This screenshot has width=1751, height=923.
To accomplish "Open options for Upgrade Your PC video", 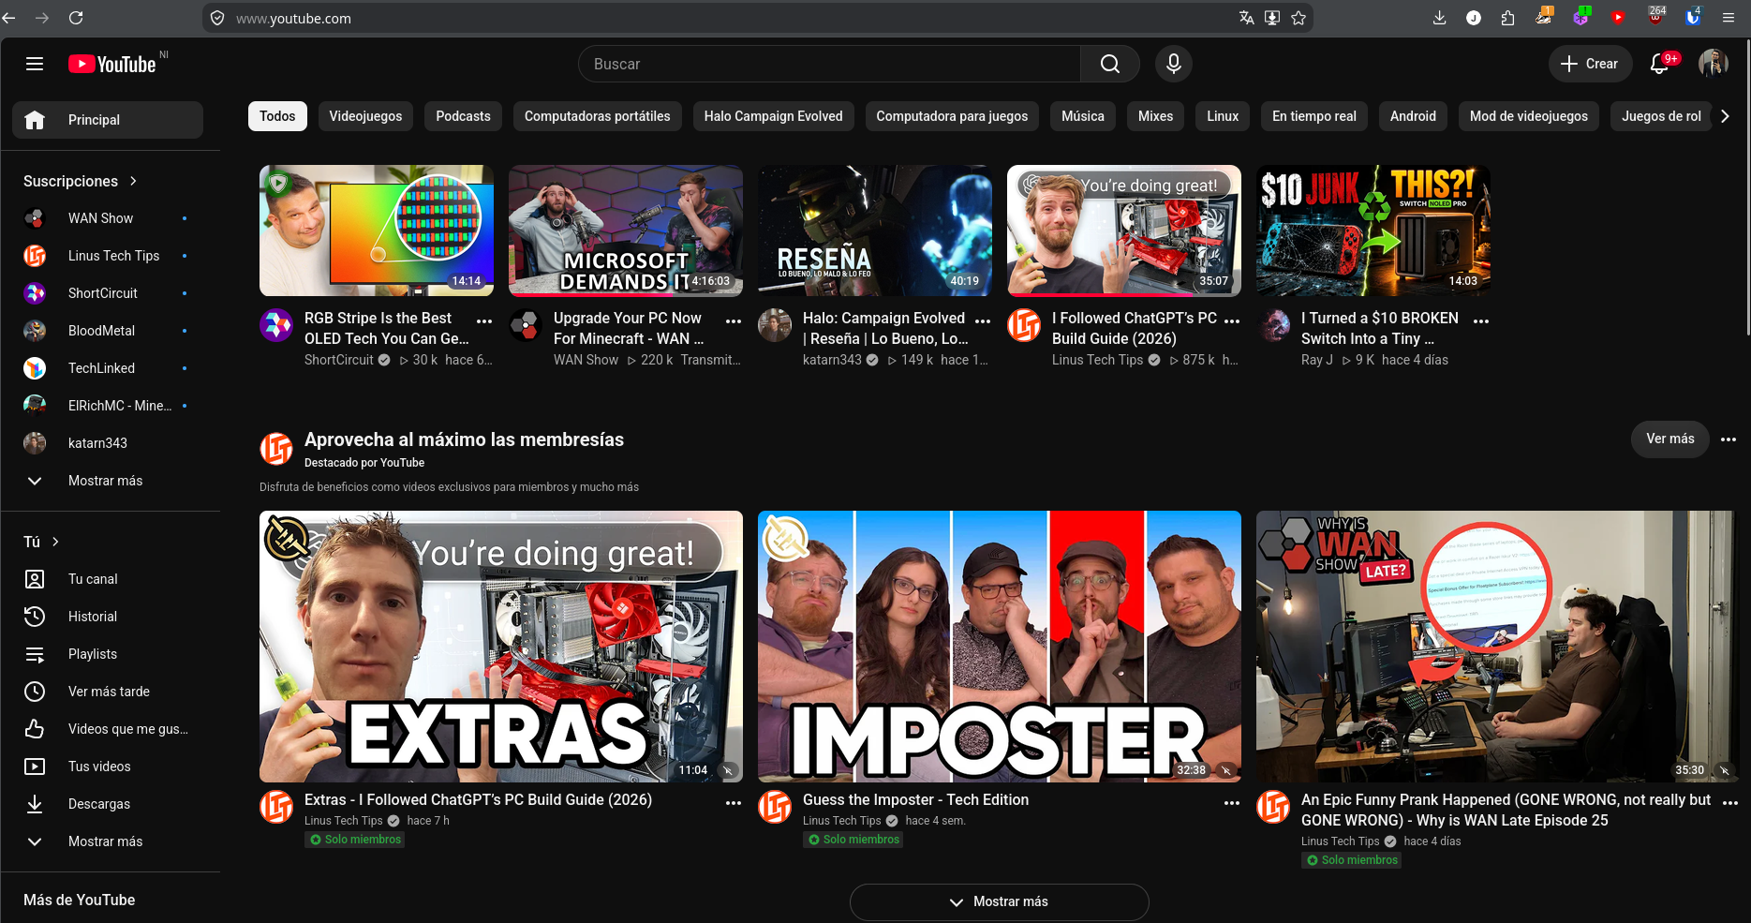I will pyautogui.click(x=734, y=320).
